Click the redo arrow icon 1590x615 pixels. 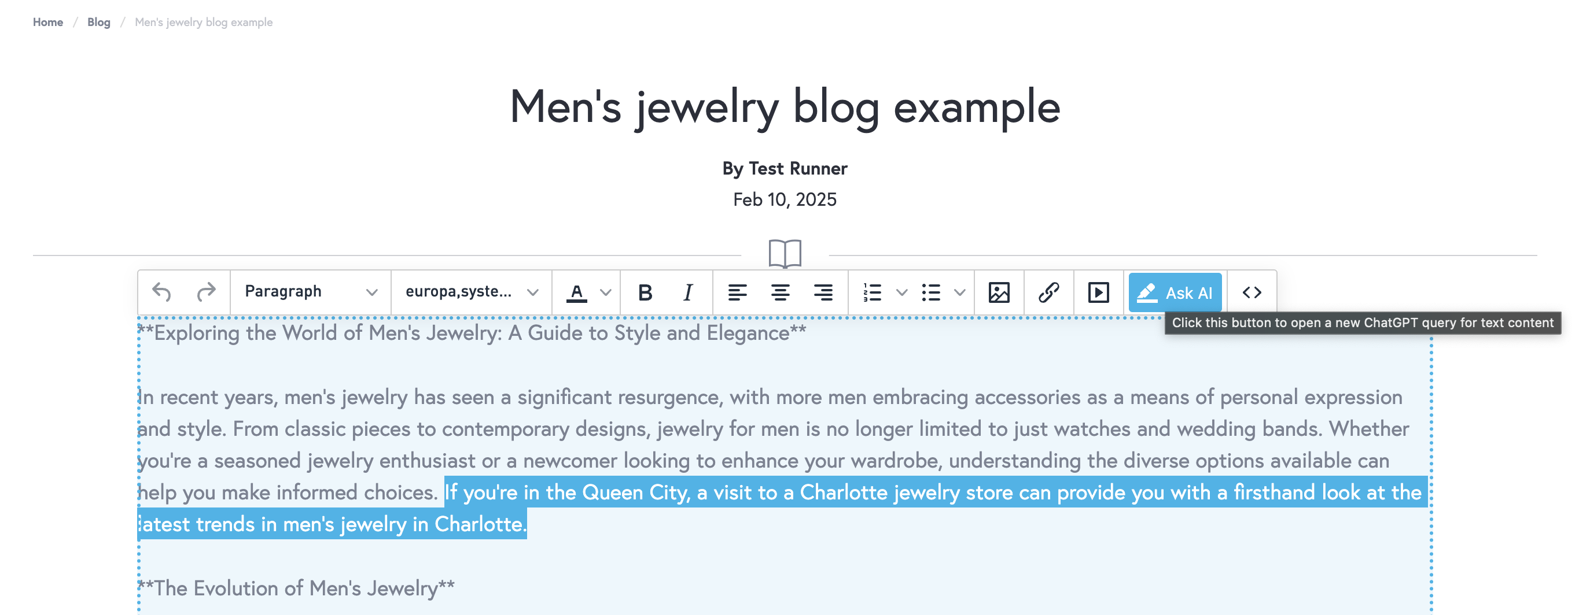206,292
